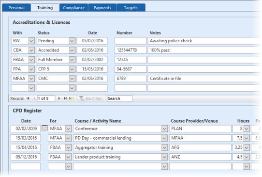This screenshot has width=262, height=177.
Task: Expand the With dropdown for FPA row
Action: pos(31,69)
